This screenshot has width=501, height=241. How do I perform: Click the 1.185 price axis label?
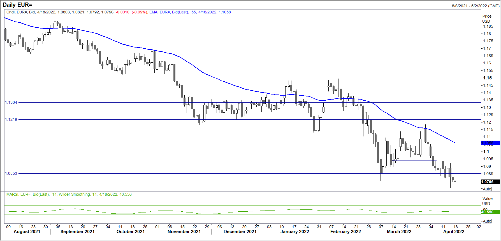488,26
